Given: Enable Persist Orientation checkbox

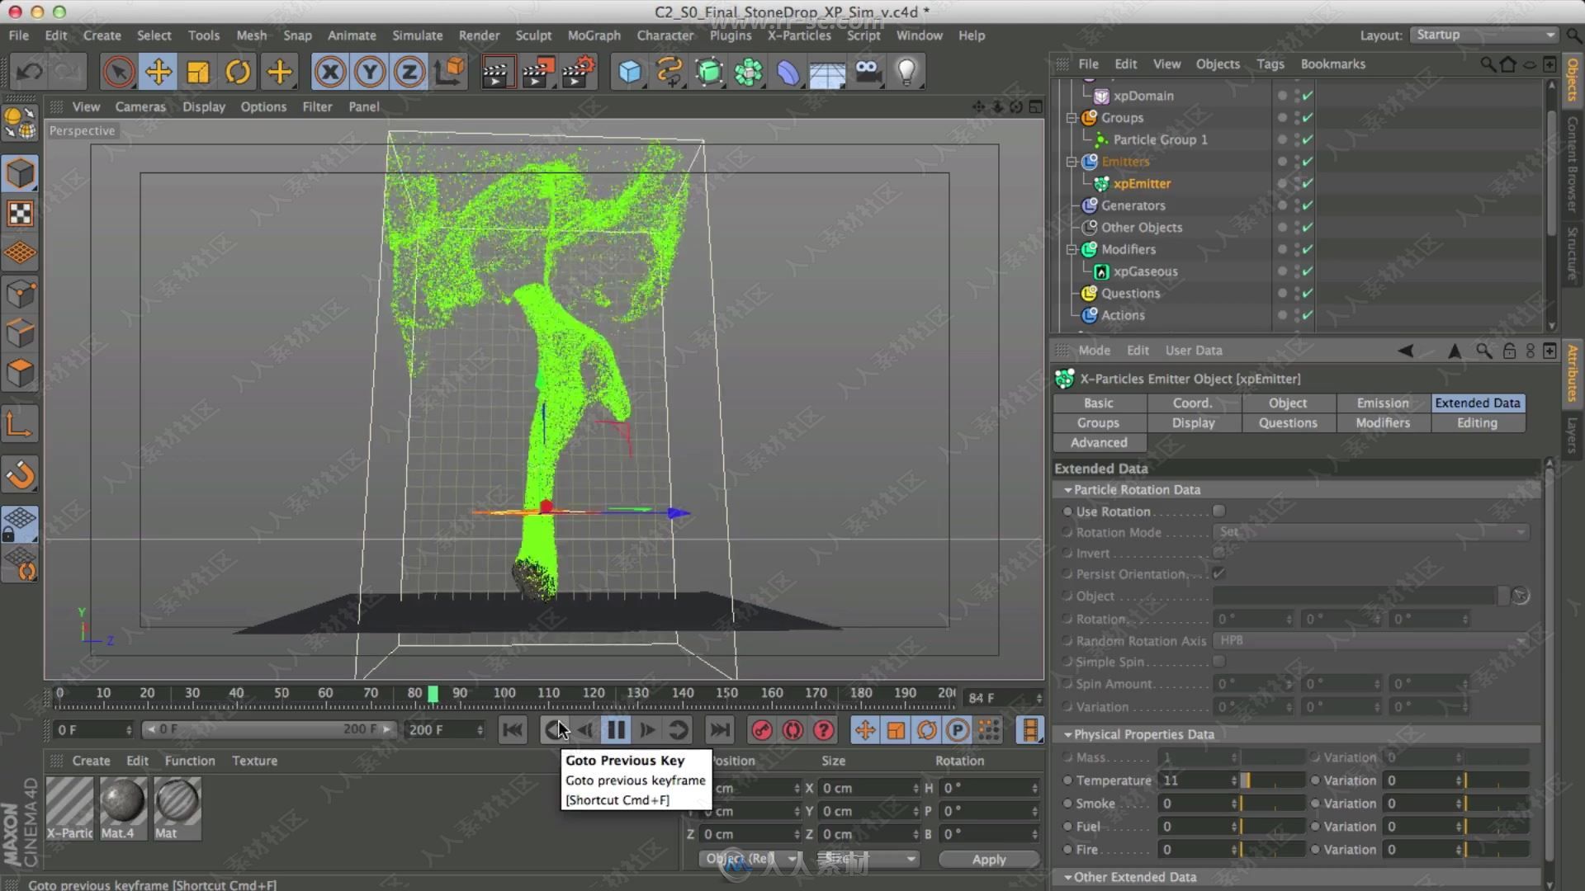Looking at the screenshot, I should coord(1219,573).
